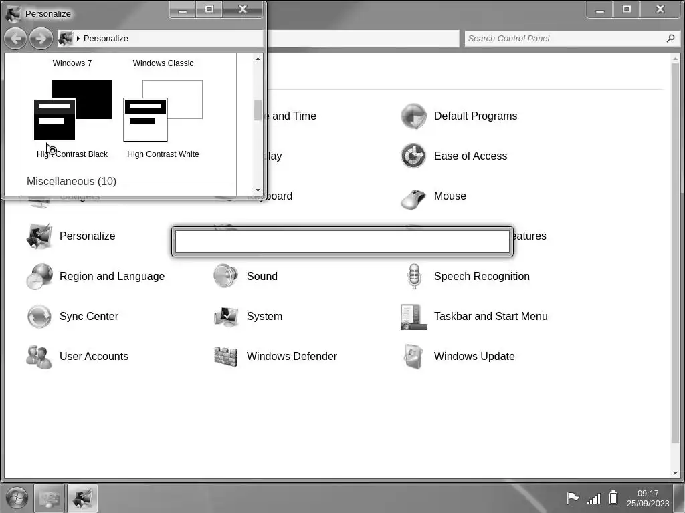Viewport: 685px width, 513px height.
Task: Click Personalize icon in address bar
Action: pyautogui.click(x=66, y=38)
